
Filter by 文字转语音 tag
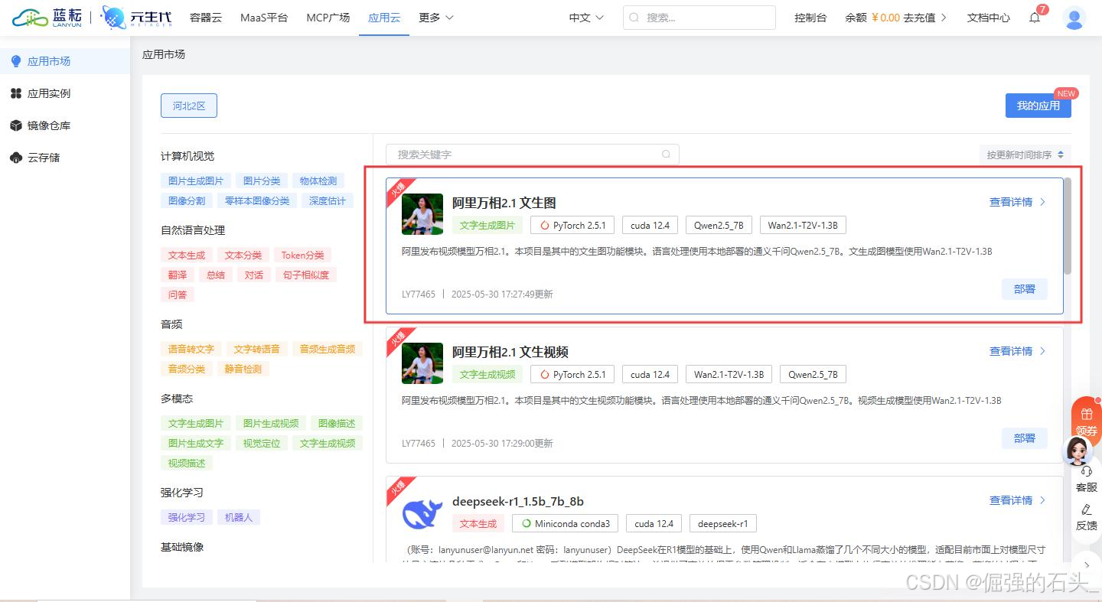(x=257, y=350)
